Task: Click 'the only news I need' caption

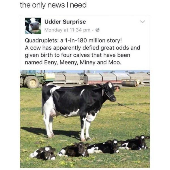Action: (x=53, y=5)
